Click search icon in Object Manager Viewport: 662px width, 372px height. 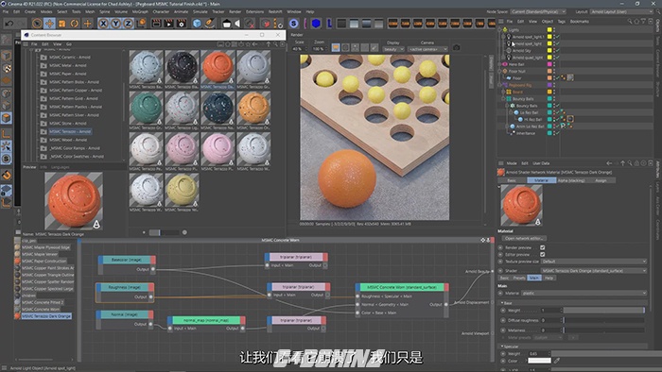629,22
